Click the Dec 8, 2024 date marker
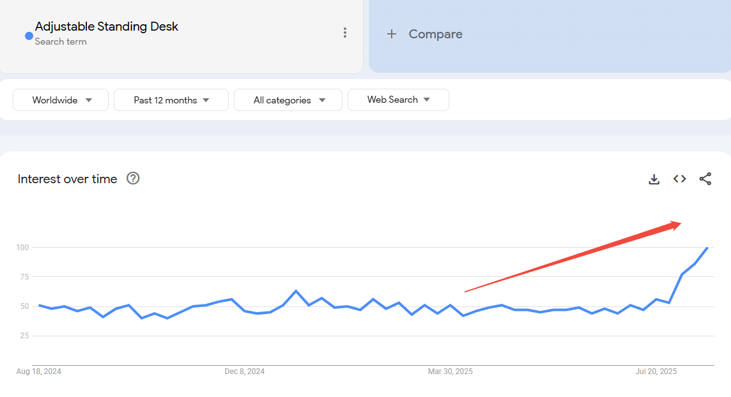Screen dimensions: 731x397 tap(245, 371)
